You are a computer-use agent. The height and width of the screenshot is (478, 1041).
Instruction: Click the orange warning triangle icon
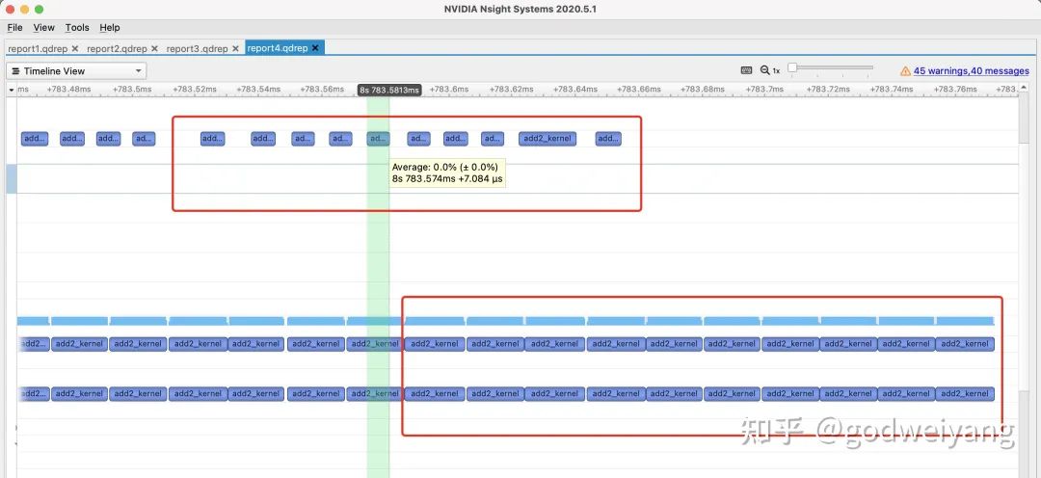click(905, 71)
